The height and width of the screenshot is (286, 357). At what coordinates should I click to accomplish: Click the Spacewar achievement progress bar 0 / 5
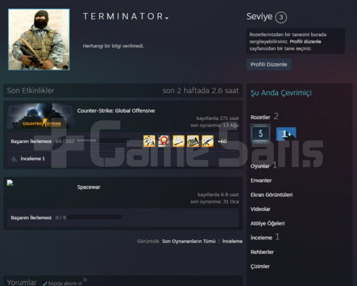pyautogui.click(x=95, y=217)
